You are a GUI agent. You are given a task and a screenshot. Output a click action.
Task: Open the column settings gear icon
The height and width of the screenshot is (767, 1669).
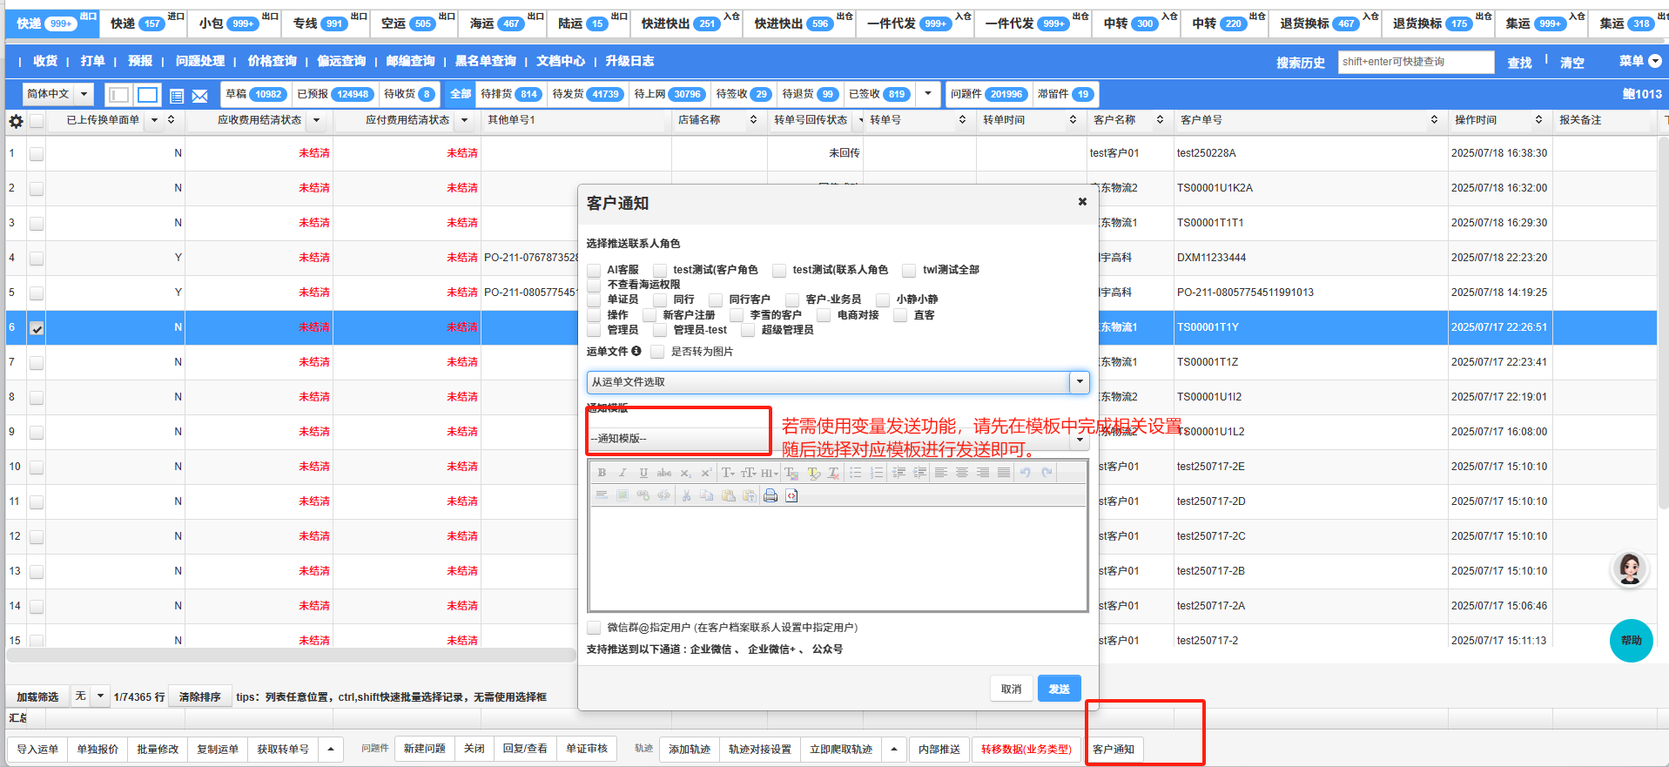pos(16,121)
